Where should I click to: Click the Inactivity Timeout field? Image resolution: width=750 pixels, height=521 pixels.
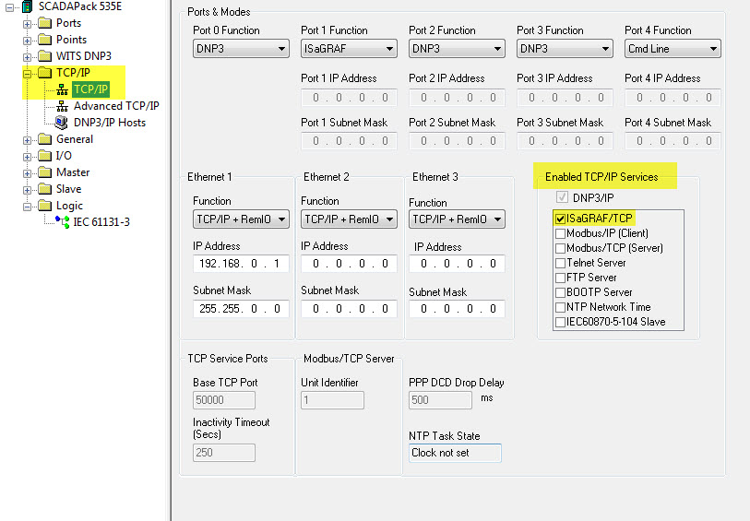224,453
